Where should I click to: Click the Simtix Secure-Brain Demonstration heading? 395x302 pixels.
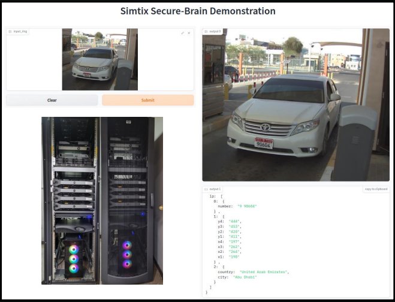click(198, 11)
